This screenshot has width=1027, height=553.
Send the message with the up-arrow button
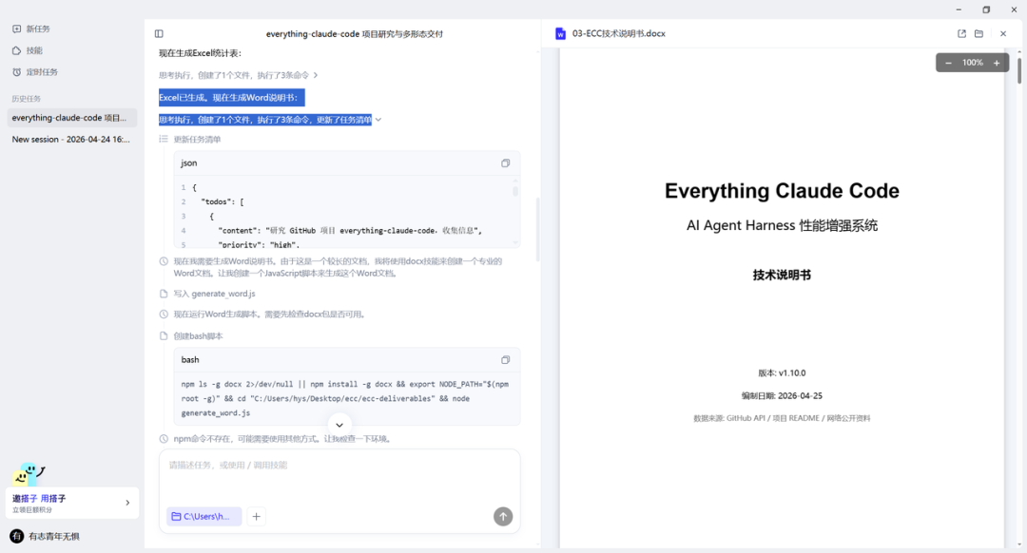[503, 516]
